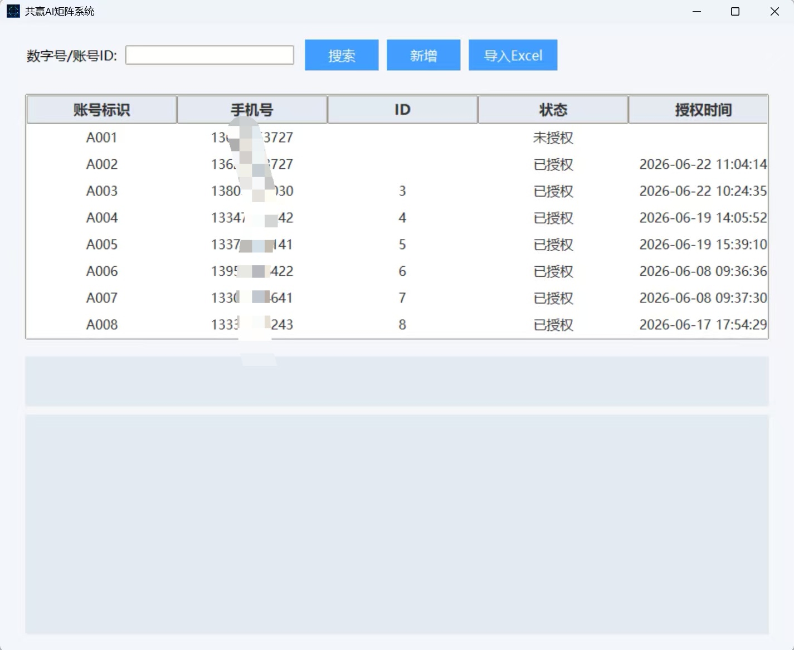Image resolution: width=794 pixels, height=650 pixels.
Task: Click the timestamp 2026-06-17 17:54:29
Action: pos(703,325)
